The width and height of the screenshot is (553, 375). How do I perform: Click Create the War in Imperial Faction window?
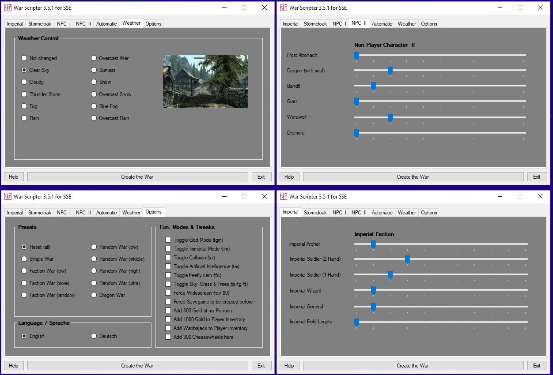413,366
